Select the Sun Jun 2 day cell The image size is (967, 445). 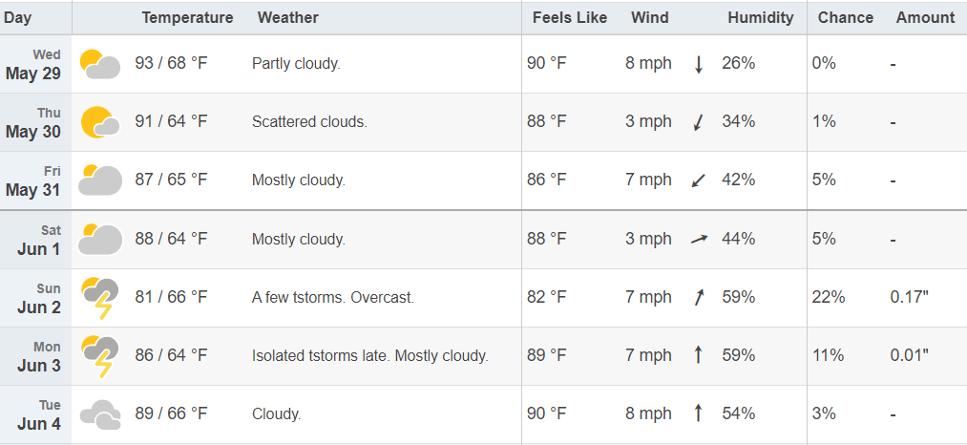point(35,298)
